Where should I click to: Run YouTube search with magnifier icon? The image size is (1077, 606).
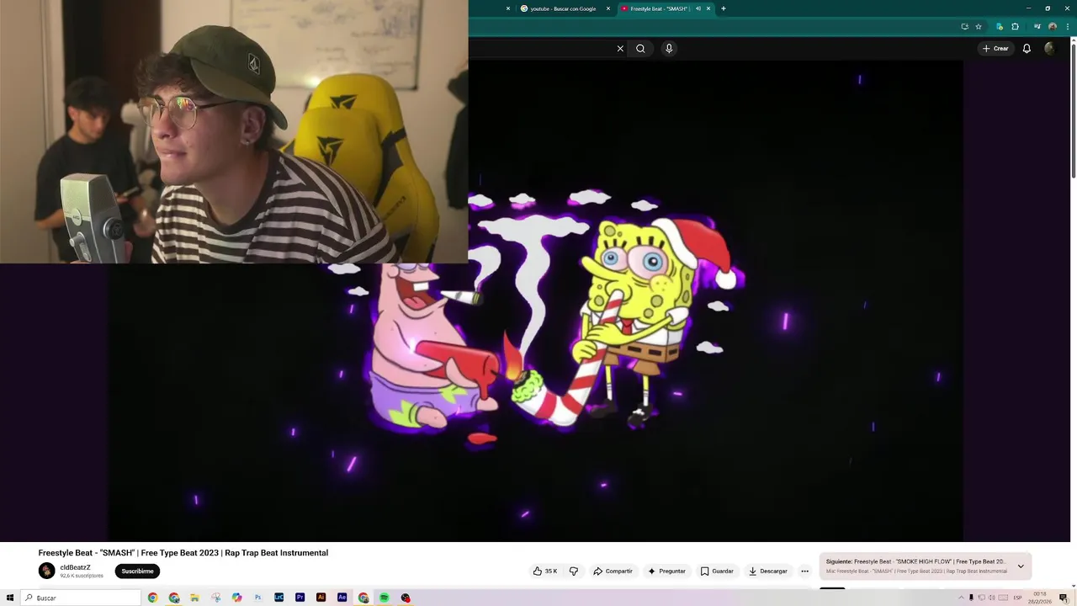(640, 49)
